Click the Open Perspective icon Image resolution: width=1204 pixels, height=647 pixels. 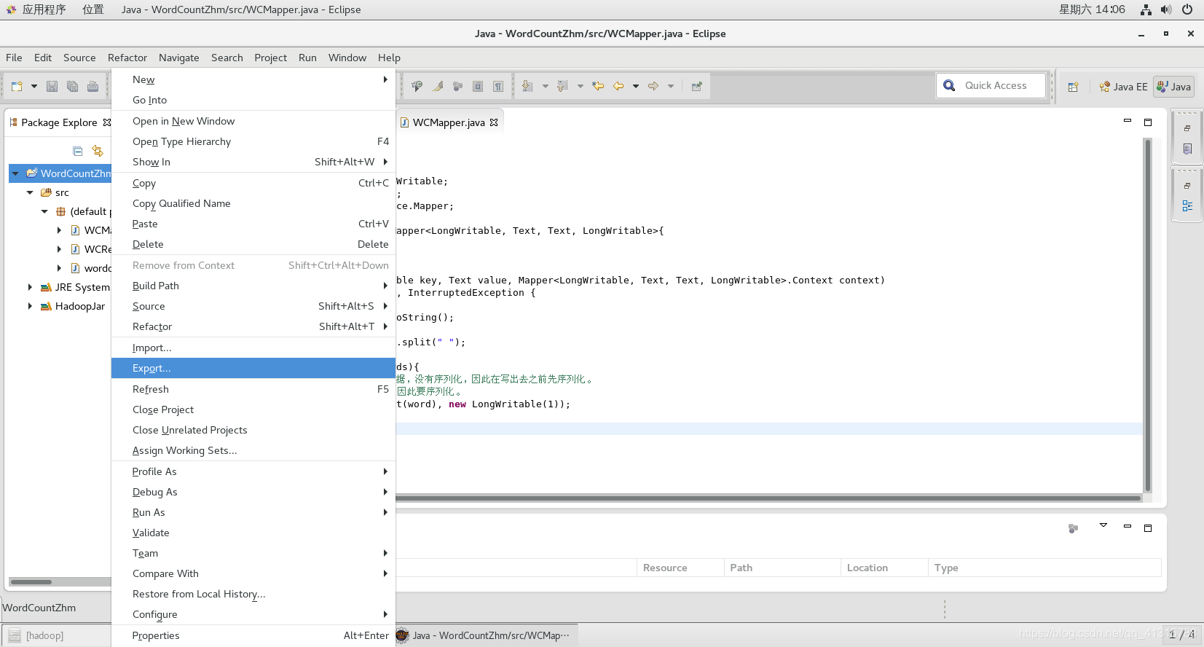pos(1073,87)
